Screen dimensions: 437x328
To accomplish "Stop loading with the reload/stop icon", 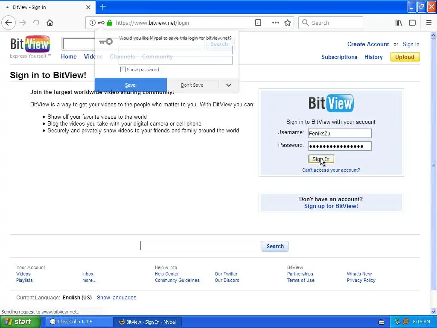I will [36, 23].
